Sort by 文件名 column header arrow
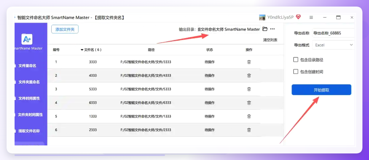This screenshot has height=160, width=369. 82,50
